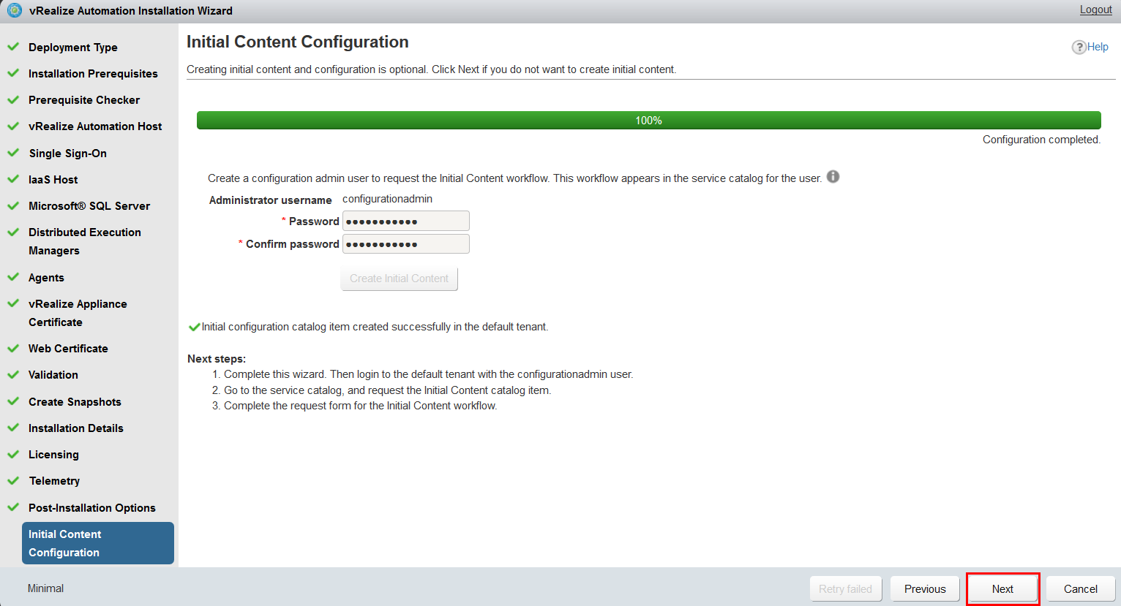Select the Agents step
The height and width of the screenshot is (606, 1121).
coord(46,277)
